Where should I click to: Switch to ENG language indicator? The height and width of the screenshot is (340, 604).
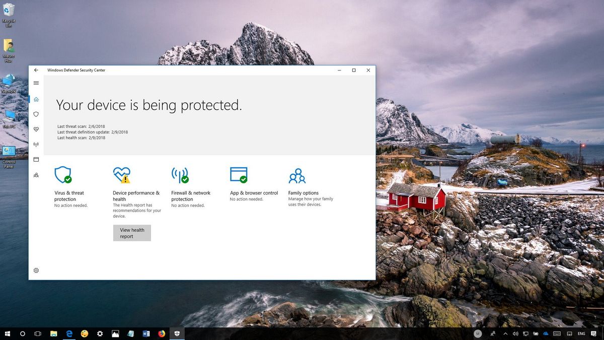(582, 333)
